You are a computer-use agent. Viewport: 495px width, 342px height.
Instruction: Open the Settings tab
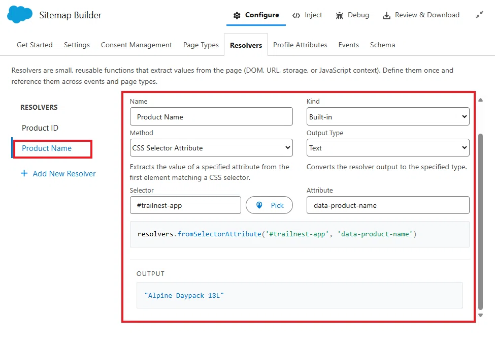[x=77, y=45]
